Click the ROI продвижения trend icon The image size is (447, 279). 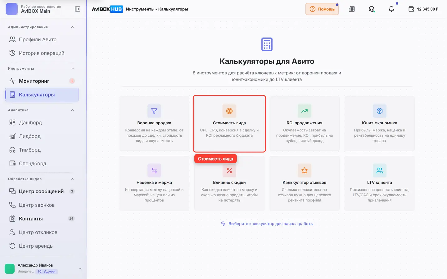click(305, 111)
